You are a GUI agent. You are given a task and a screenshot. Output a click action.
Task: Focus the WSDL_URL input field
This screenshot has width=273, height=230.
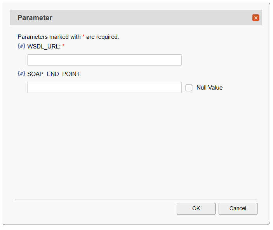104,60
